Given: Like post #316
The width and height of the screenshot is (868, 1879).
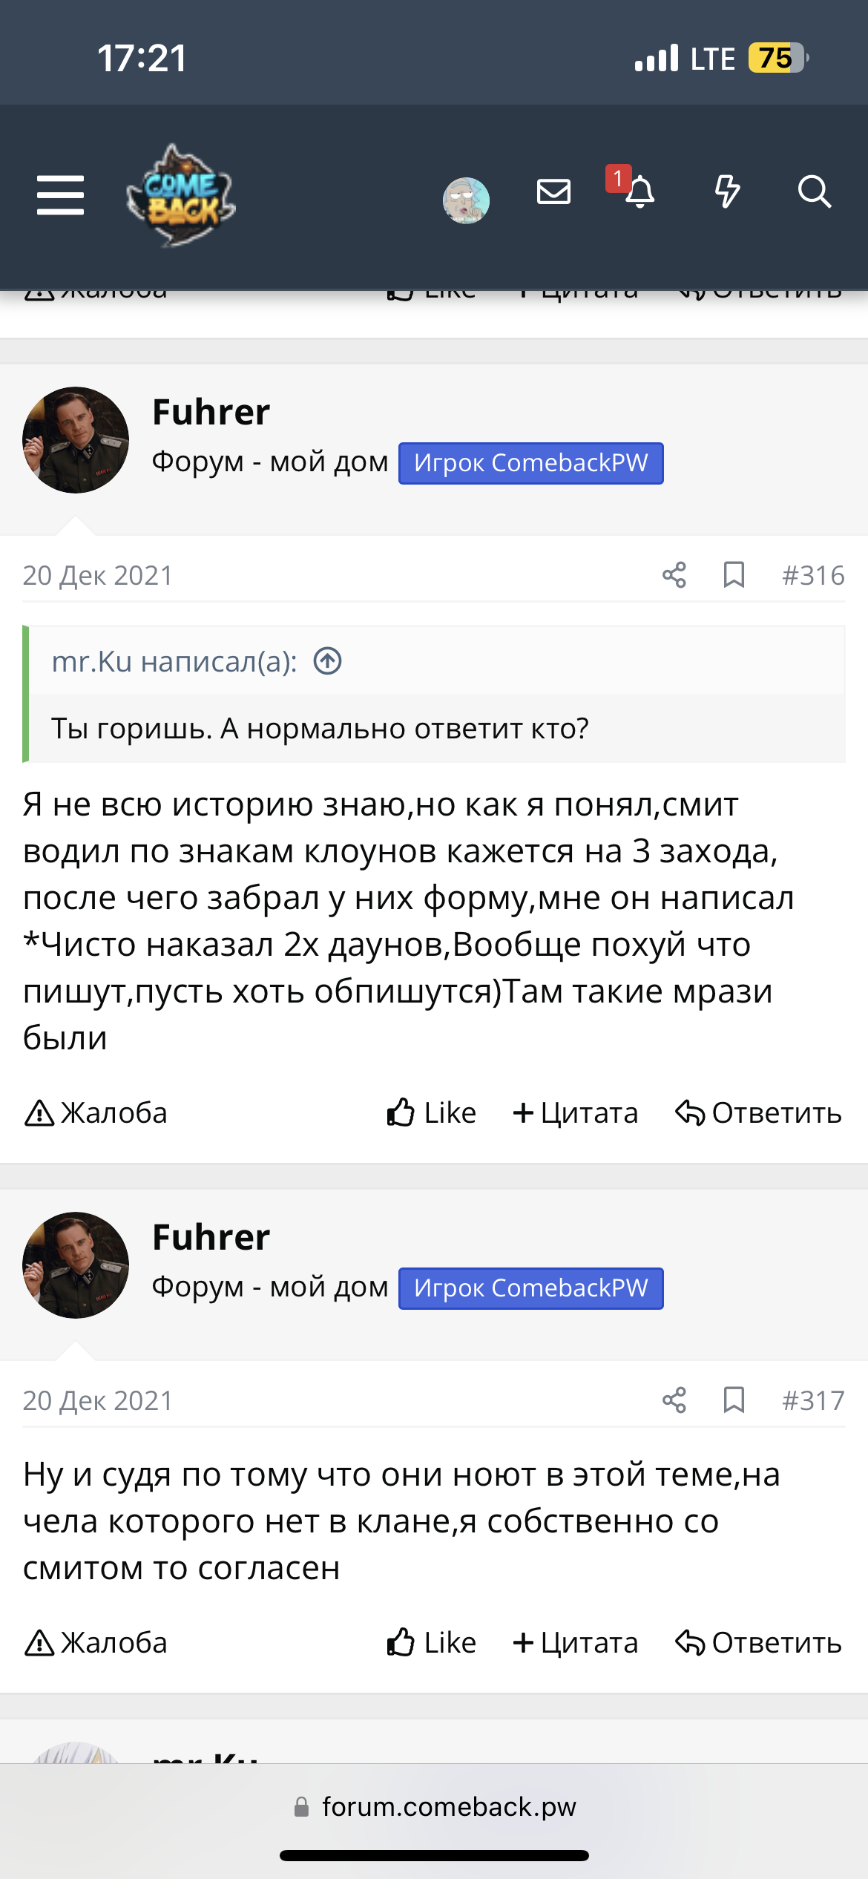Looking at the screenshot, I should tap(432, 1113).
